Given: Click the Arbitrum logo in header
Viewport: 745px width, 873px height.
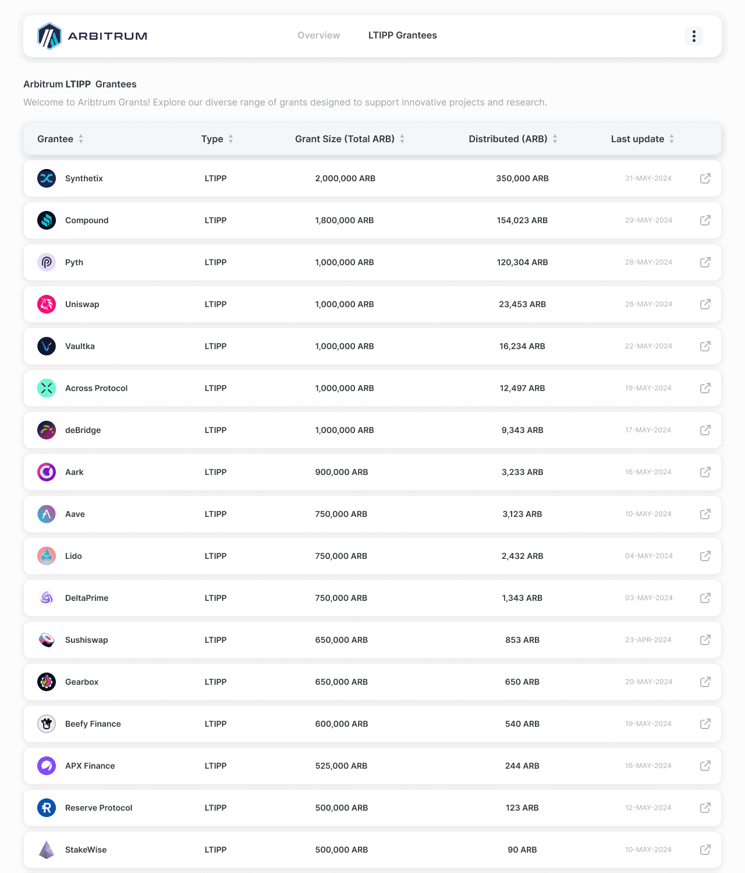Looking at the screenshot, I should (92, 36).
